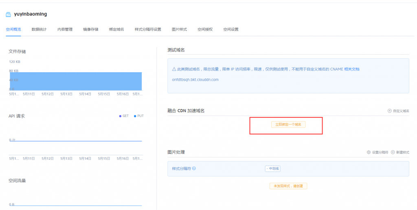Screen dimensions: 417x210
Task: Click the plus icon for 自定义域名
Action: point(389,111)
